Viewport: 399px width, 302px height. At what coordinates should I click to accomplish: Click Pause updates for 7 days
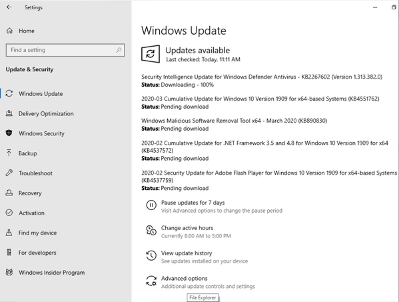pyautogui.click(x=193, y=203)
